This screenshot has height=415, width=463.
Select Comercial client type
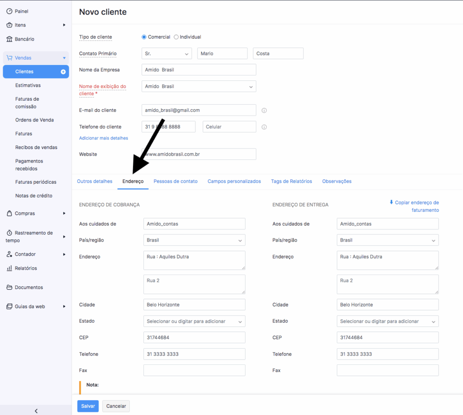tap(144, 37)
